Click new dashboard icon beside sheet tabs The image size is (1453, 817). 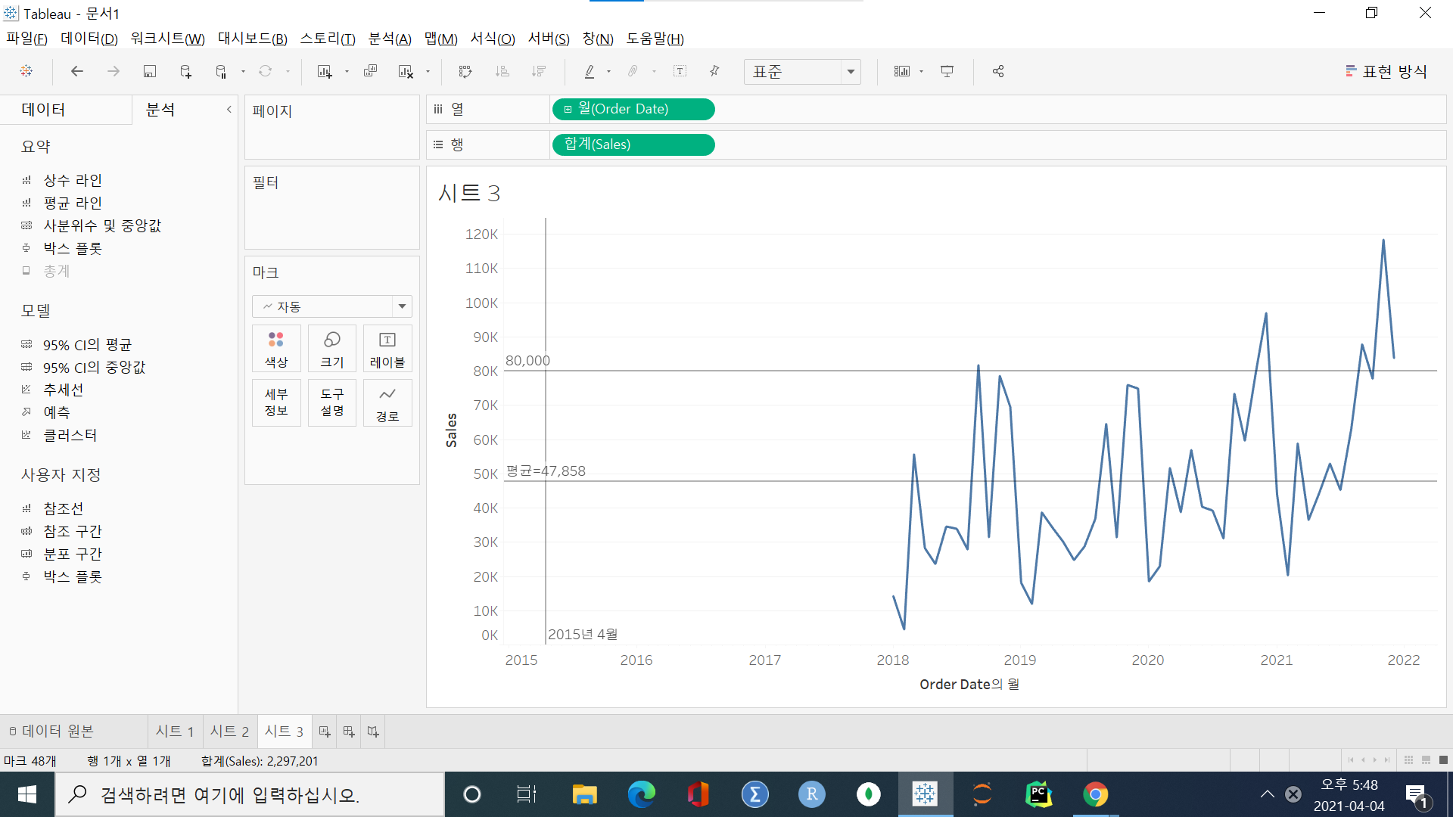point(349,732)
